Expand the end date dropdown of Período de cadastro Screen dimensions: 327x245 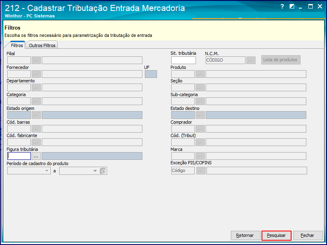(95, 171)
